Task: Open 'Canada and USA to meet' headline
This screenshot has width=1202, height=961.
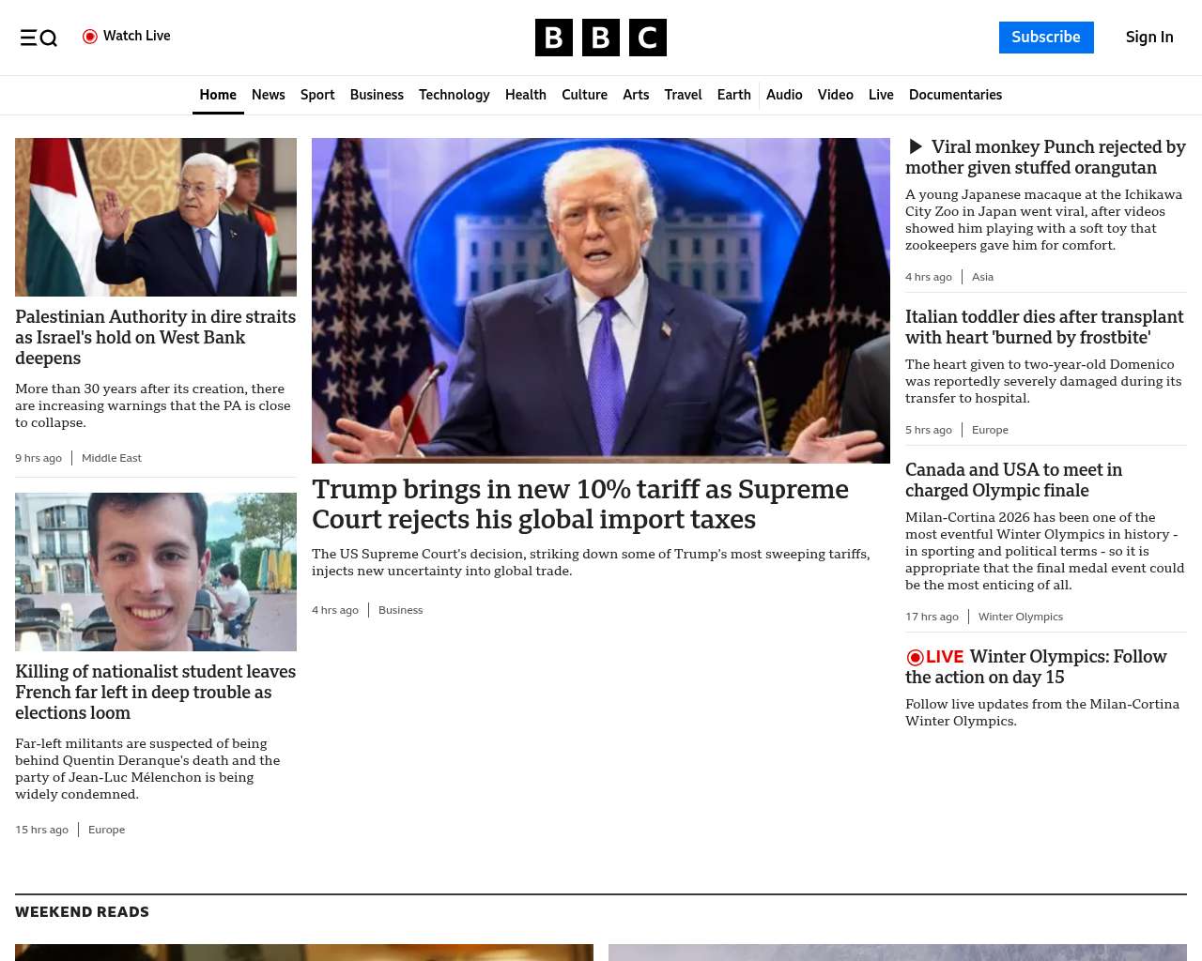Action: pyautogui.click(x=1014, y=480)
